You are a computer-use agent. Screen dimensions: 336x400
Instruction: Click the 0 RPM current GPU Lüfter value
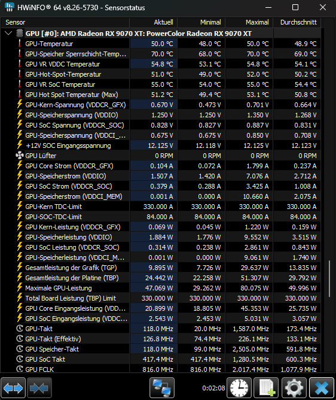164,156
